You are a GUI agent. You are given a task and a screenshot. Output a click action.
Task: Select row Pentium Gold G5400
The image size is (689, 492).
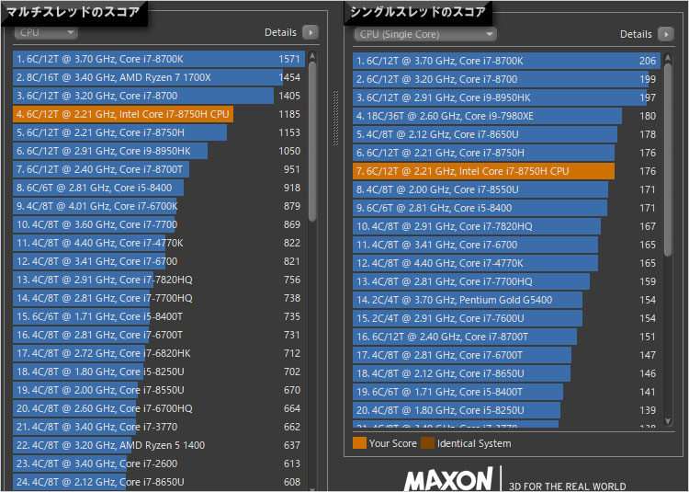[506, 300]
